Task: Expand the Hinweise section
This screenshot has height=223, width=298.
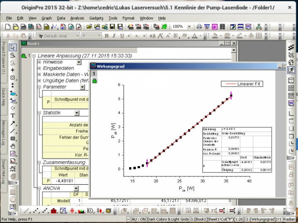Action: point(39,62)
